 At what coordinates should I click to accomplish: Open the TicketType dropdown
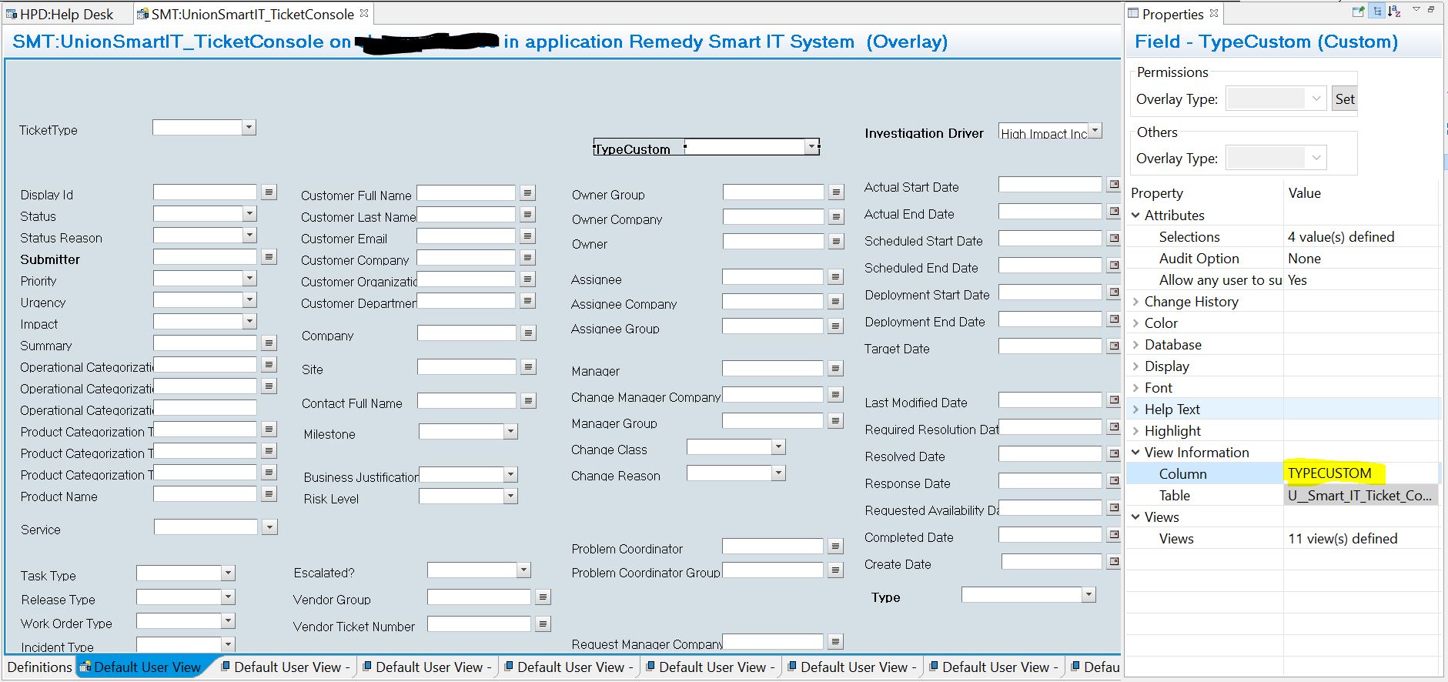[x=249, y=128]
